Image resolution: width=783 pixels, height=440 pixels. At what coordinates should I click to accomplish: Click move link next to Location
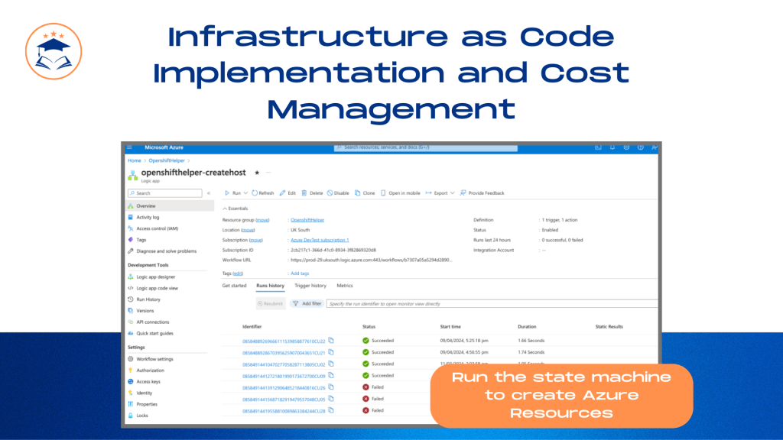(249, 230)
